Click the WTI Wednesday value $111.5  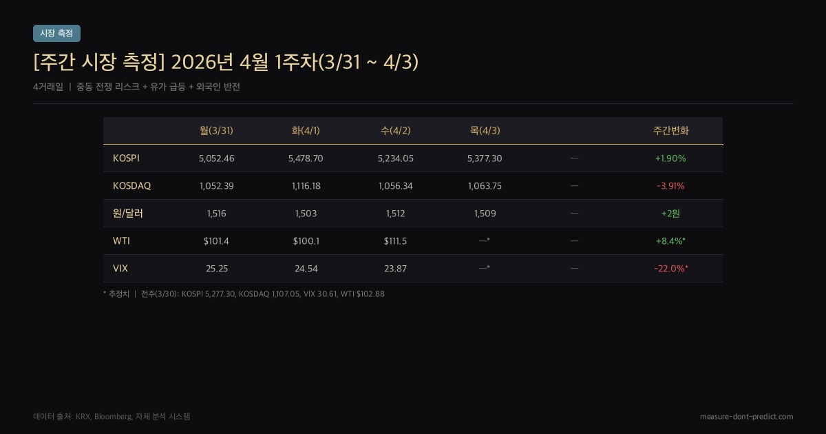[x=395, y=241]
